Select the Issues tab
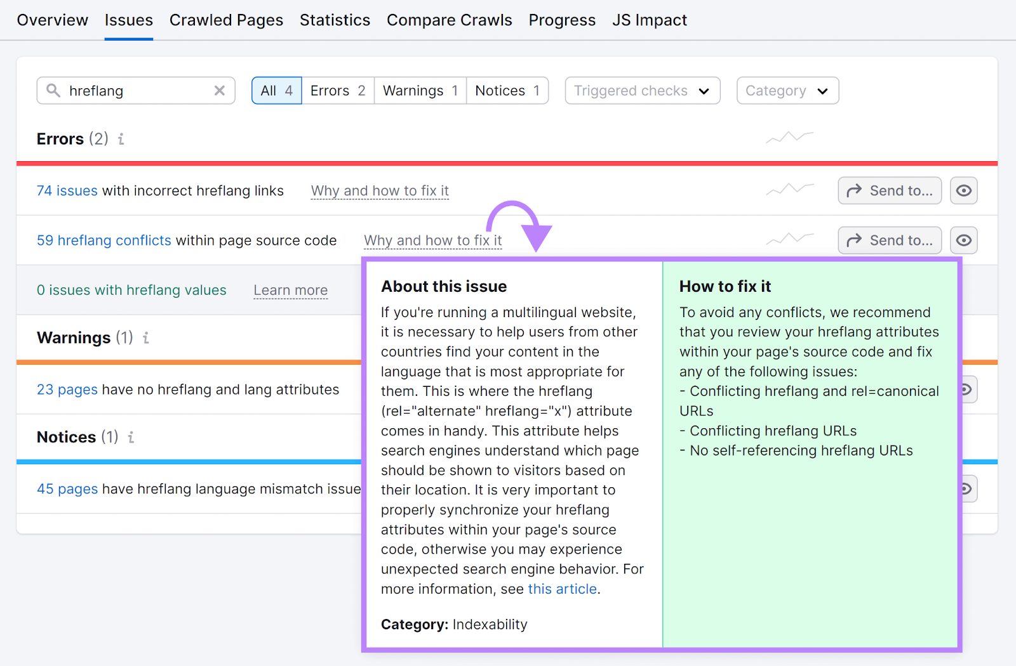The width and height of the screenshot is (1016, 666). click(x=129, y=20)
